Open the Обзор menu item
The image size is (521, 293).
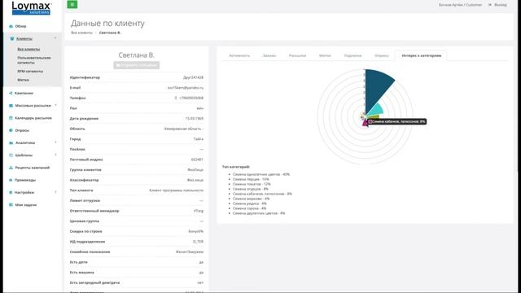click(20, 26)
